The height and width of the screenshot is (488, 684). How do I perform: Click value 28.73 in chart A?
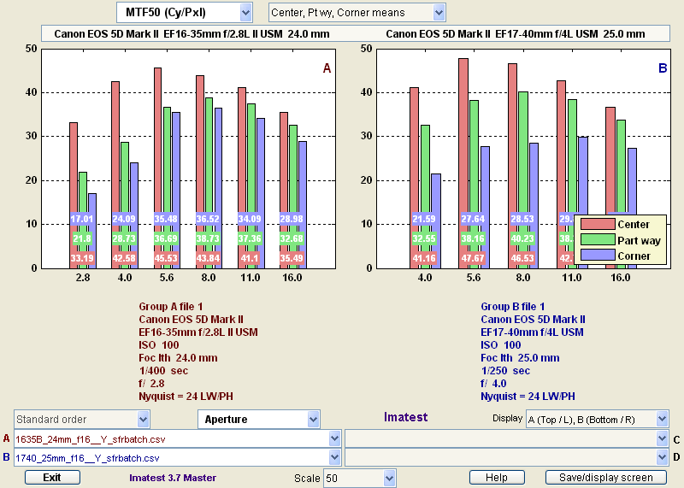pos(124,238)
